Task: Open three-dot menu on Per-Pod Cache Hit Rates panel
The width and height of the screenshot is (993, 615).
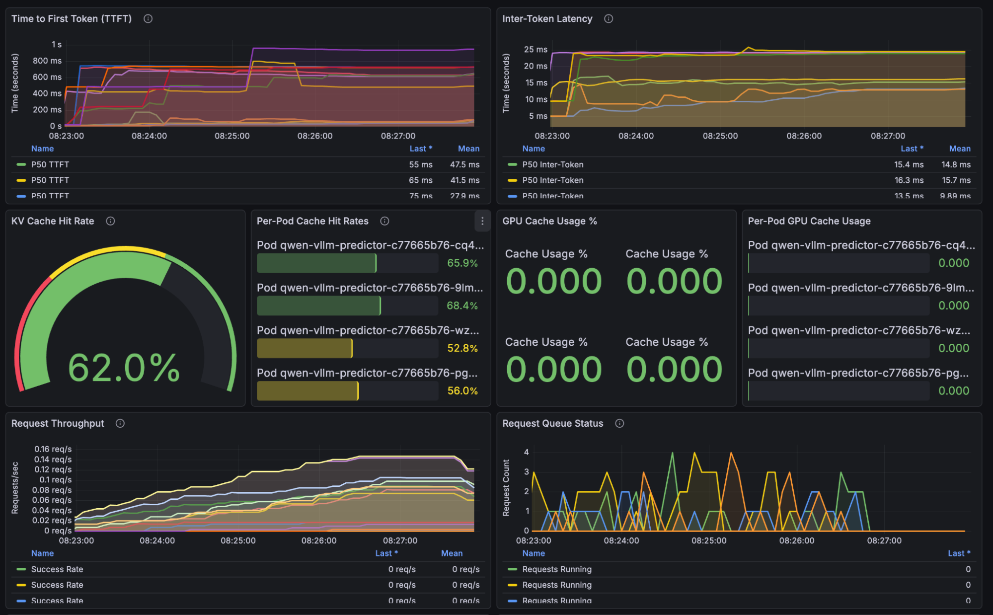Action: pos(482,221)
